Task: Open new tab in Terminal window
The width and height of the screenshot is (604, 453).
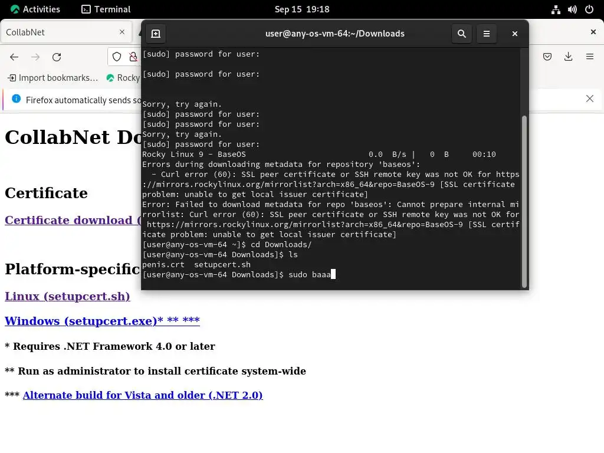Action: pyautogui.click(x=156, y=34)
